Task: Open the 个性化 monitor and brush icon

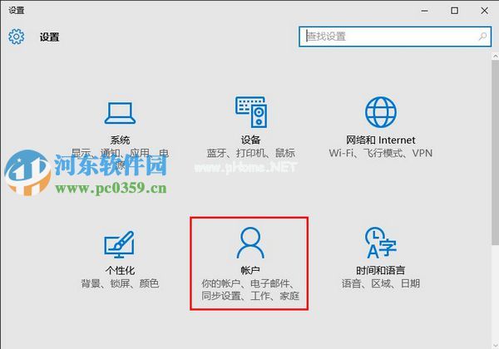Action: click(120, 245)
